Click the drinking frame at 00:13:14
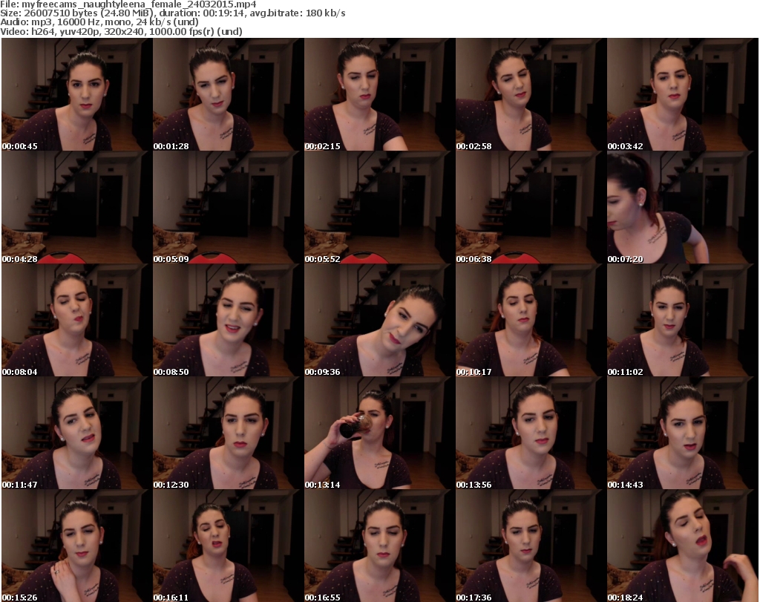The image size is (760, 602). tap(379, 433)
